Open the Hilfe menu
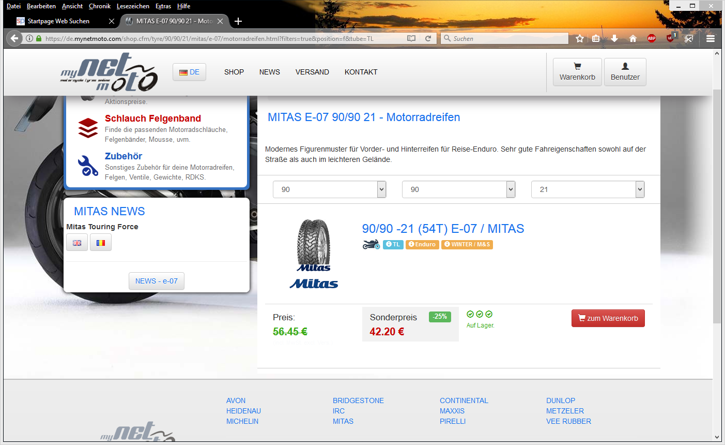Viewport: 725px width, 445px height. pyautogui.click(x=183, y=6)
